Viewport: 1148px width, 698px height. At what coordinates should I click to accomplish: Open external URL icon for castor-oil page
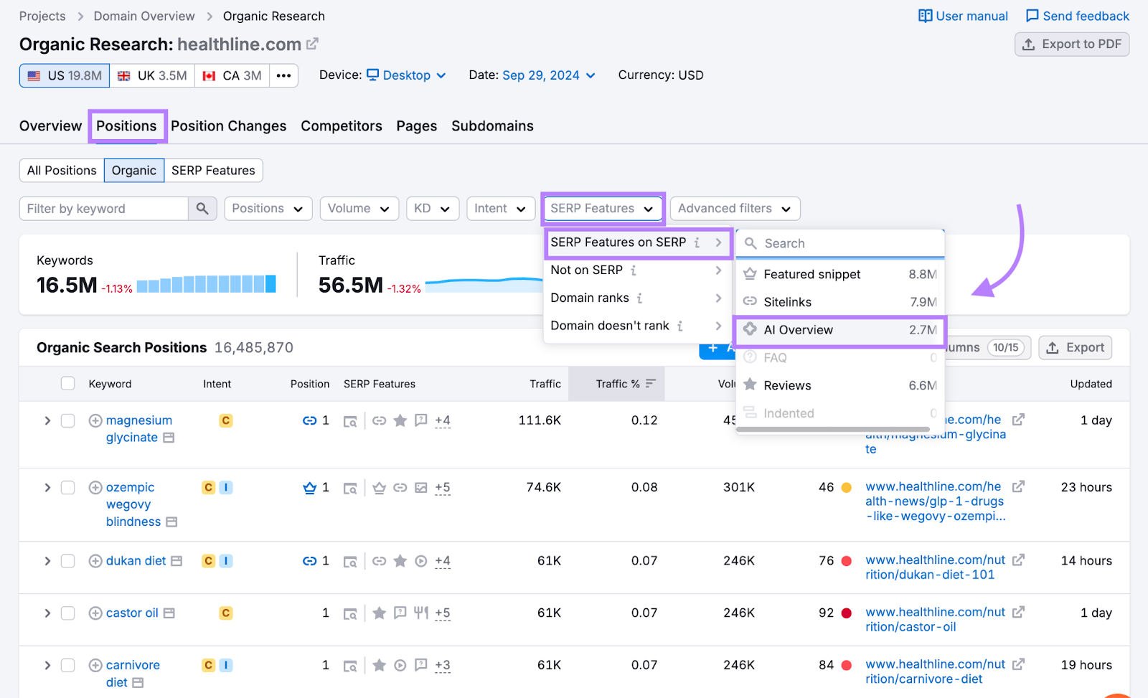tap(1018, 613)
